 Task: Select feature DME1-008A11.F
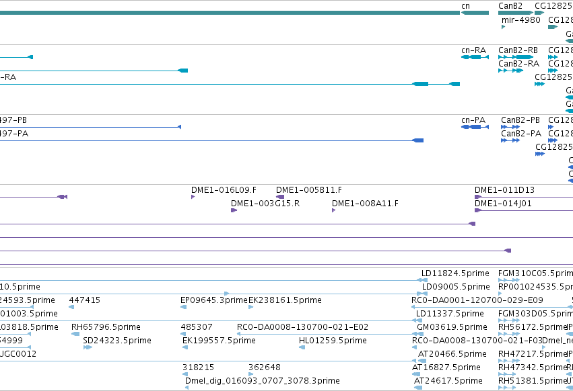[365, 204]
